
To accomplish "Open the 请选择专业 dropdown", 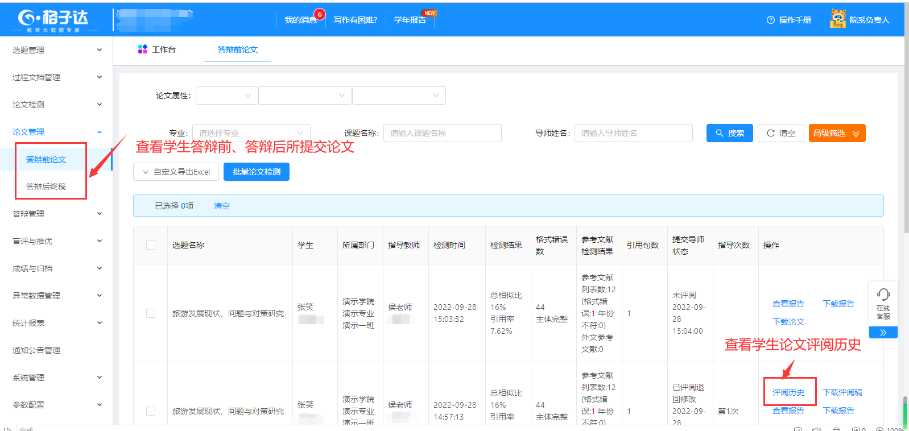I will [251, 133].
